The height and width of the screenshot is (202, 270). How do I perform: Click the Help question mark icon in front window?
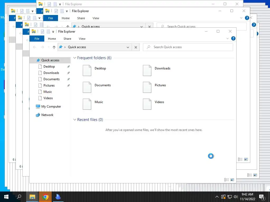(x=233, y=38)
